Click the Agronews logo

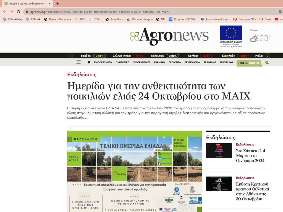[x=169, y=37]
